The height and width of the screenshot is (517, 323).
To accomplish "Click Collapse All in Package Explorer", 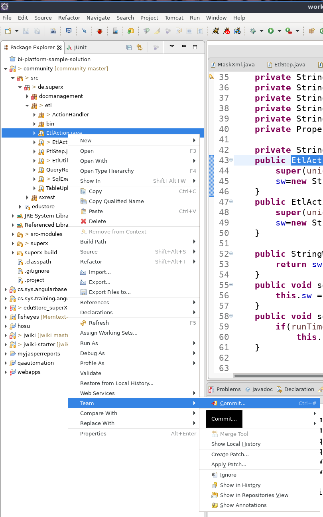I will [129, 47].
